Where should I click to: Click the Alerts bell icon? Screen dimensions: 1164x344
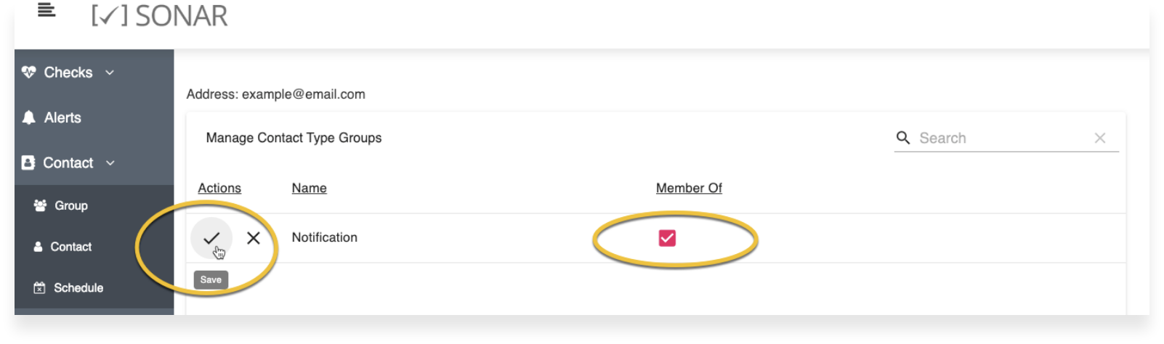click(29, 118)
